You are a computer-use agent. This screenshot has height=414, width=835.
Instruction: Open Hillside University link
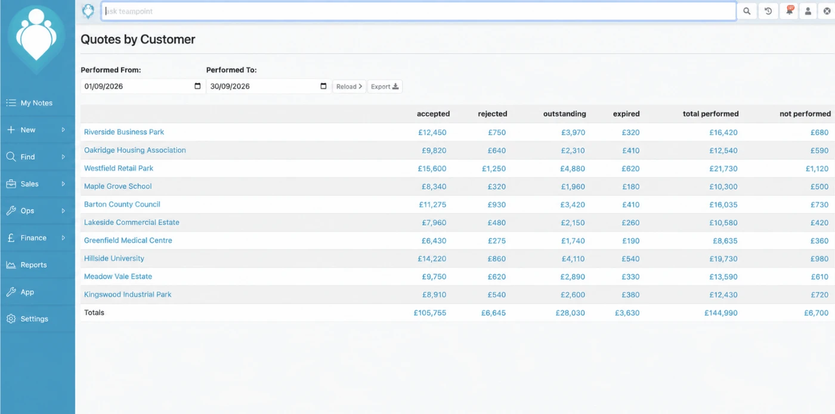114,259
